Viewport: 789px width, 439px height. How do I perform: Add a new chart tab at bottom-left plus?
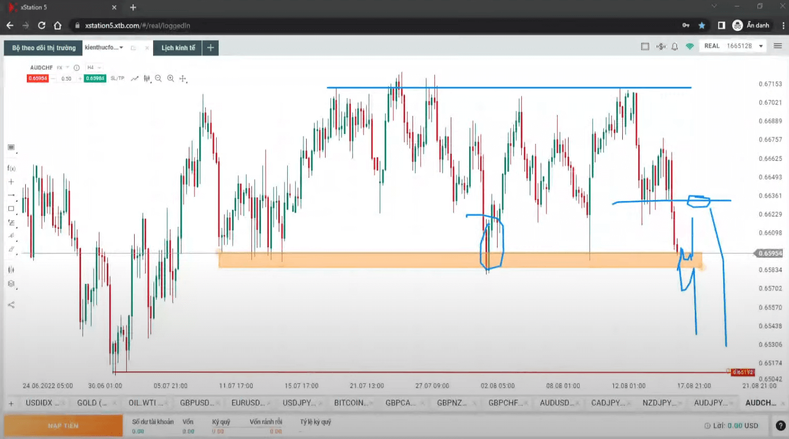pyautogui.click(x=11, y=403)
